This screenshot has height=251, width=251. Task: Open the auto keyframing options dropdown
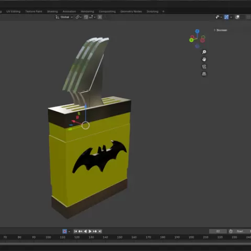(x=69, y=231)
